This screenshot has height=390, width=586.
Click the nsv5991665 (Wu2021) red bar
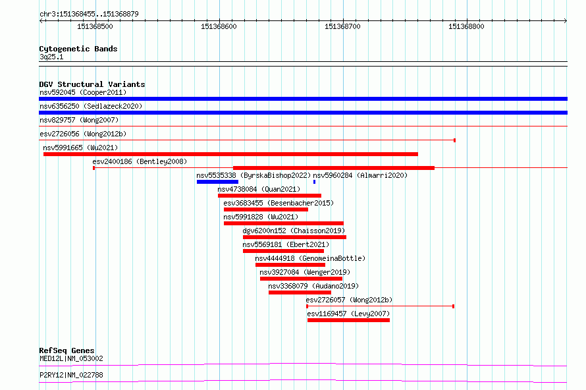pos(230,154)
